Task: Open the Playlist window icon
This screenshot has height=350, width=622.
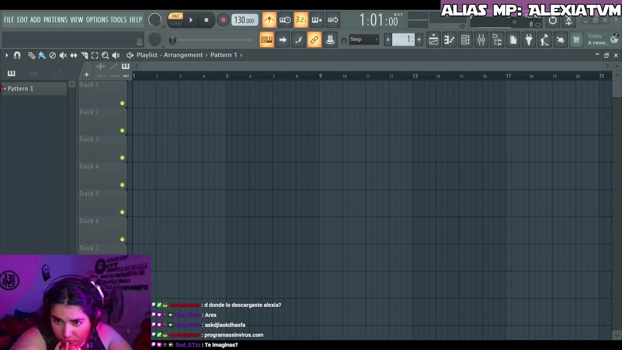Action: point(433,40)
